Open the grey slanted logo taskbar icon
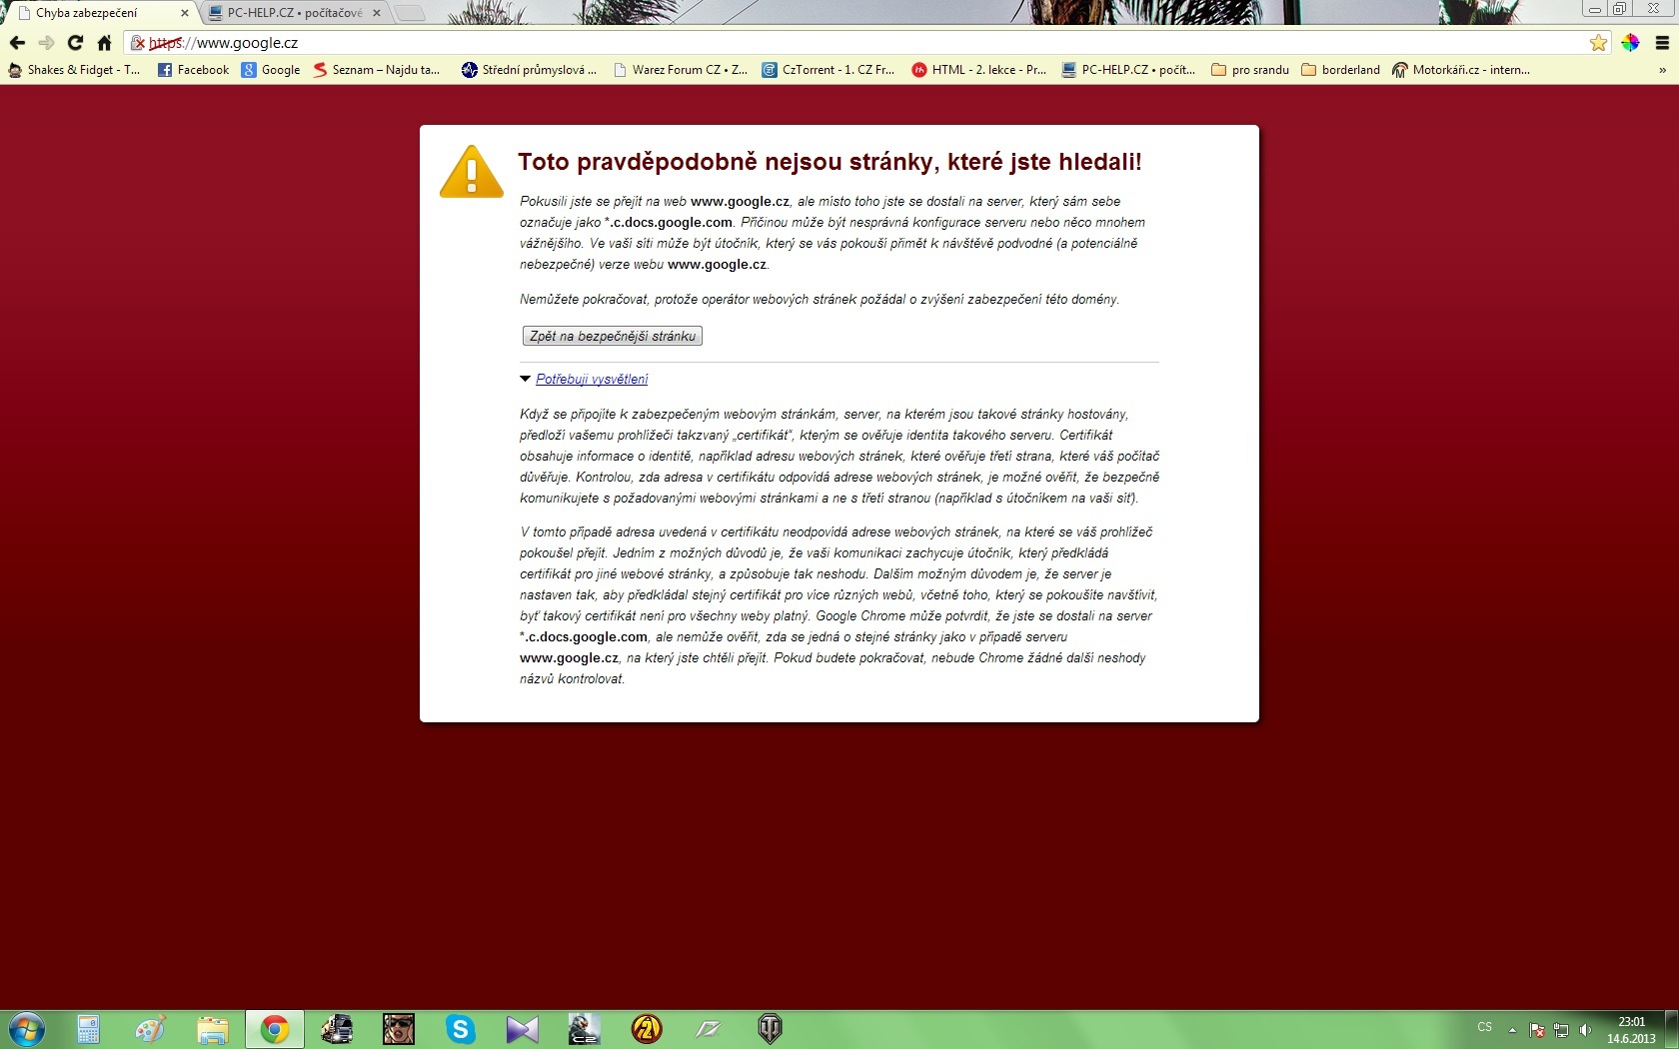Screen dimensions: 1679x1049 (x=708, y=1029)
